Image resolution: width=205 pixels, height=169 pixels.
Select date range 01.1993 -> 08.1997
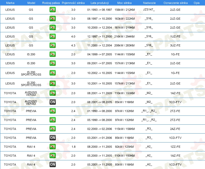pyautogui.click(x=100, y=10)
